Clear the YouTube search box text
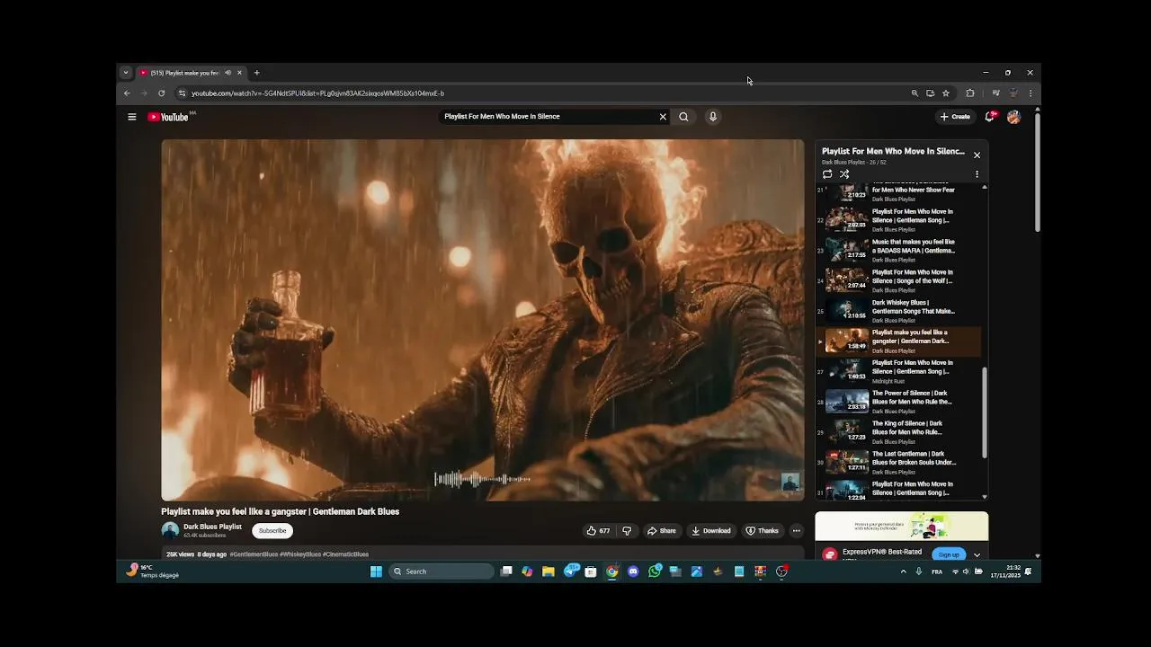The height and width of the screenshot is (647, 1151). click(663, 117)
